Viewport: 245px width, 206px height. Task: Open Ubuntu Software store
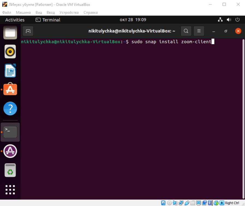point(10,90)
